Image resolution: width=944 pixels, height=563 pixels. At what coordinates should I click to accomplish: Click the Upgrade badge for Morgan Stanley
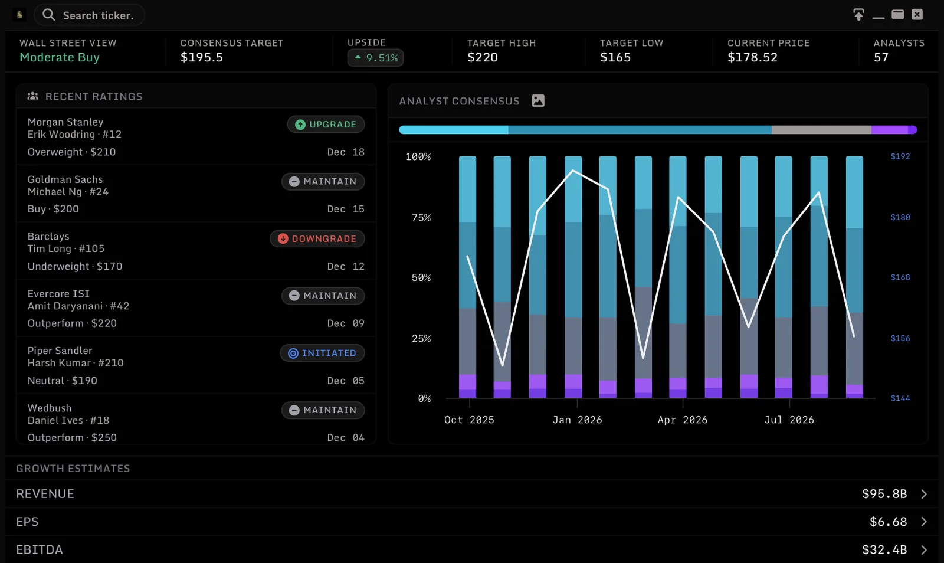point(326,125)
